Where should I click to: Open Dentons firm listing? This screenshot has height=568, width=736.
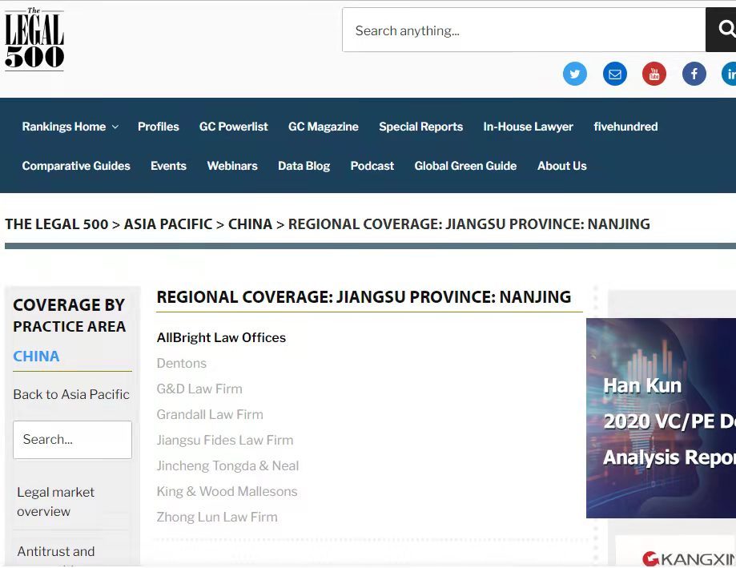click(182, 364)
